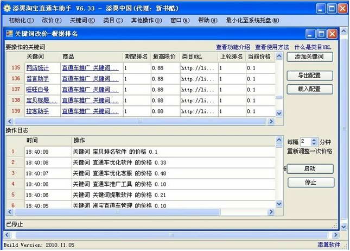The height and width of the screenshot is (251, 350).
Task: Open the 其他操作(O) menu
Action: coord(147,20)
